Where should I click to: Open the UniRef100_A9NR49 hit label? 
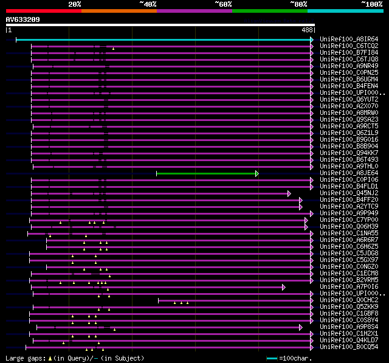[x=349, y=66]
